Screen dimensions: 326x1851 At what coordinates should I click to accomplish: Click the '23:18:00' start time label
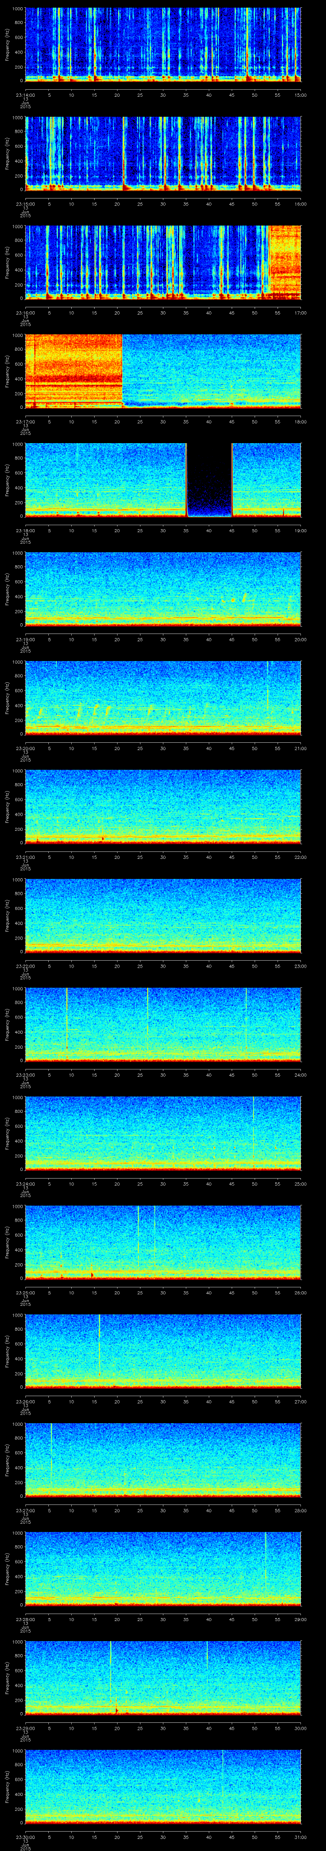(x=25, y=530)
